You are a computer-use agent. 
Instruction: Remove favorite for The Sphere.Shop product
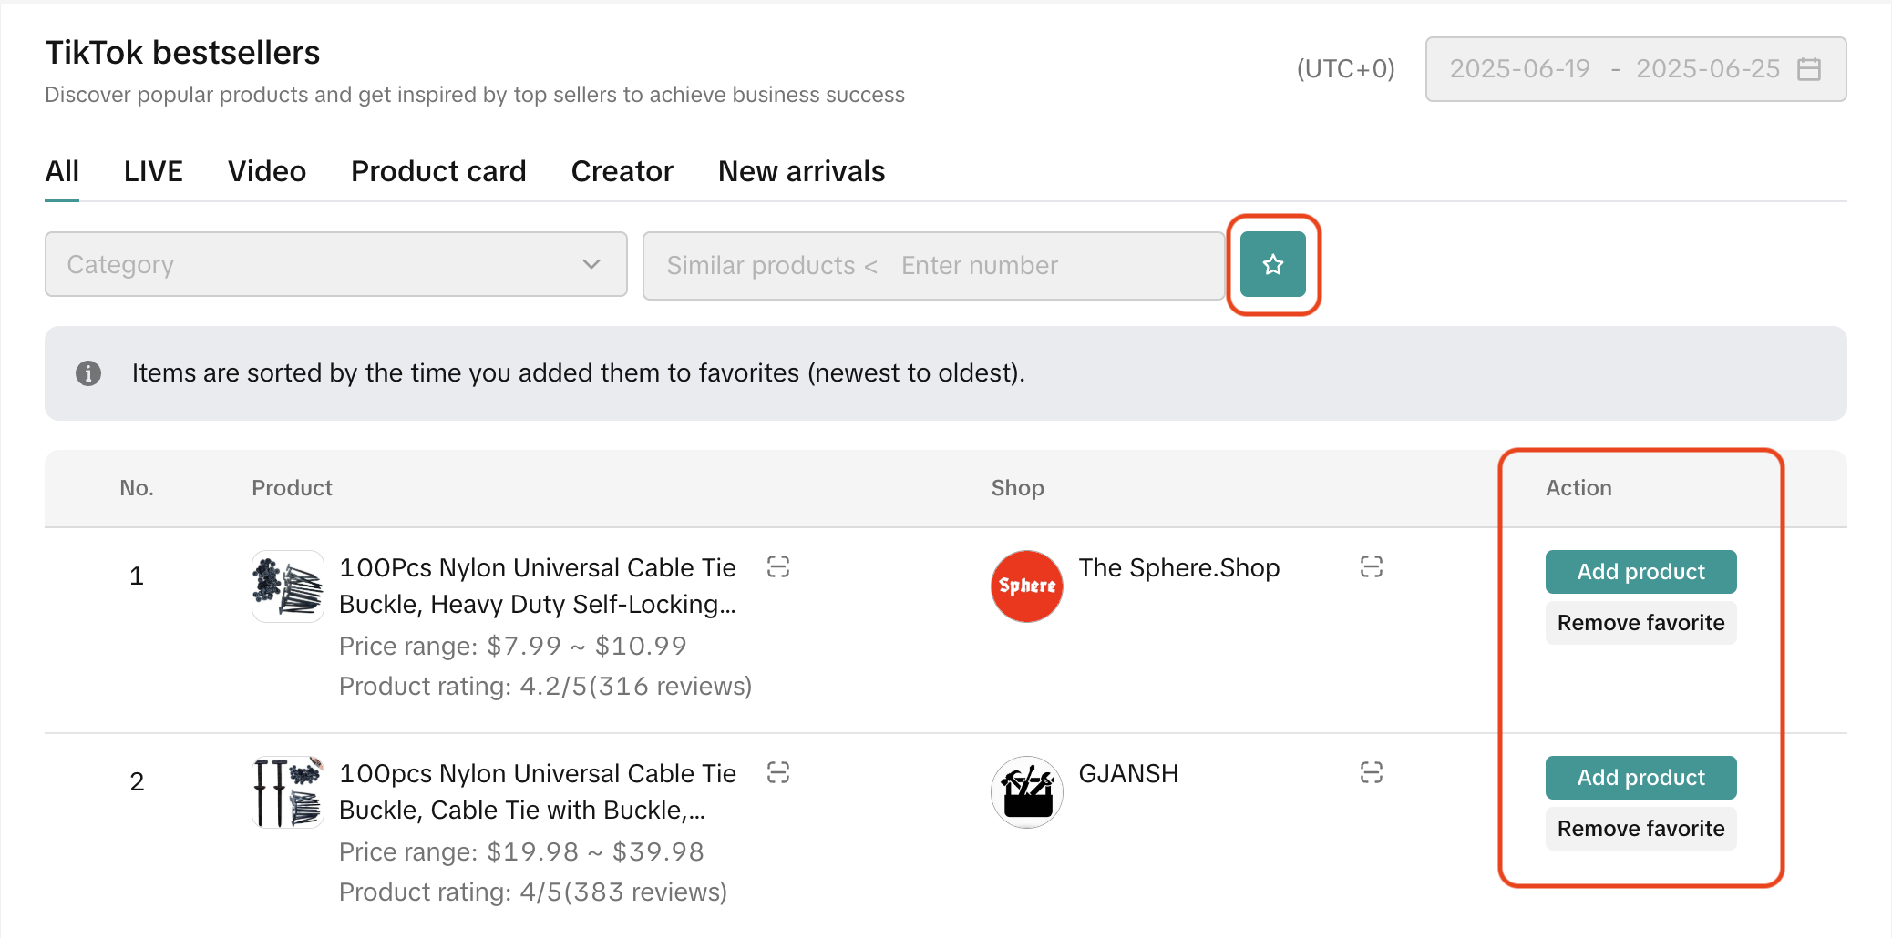1640,623
